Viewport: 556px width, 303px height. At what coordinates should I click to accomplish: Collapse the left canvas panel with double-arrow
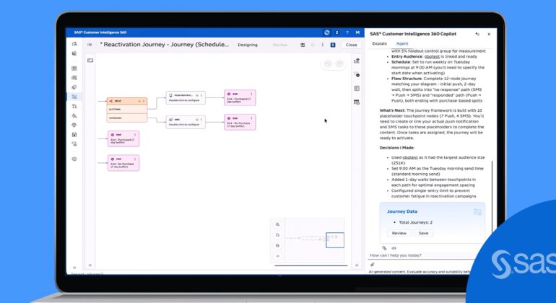(x=90, y=265)
